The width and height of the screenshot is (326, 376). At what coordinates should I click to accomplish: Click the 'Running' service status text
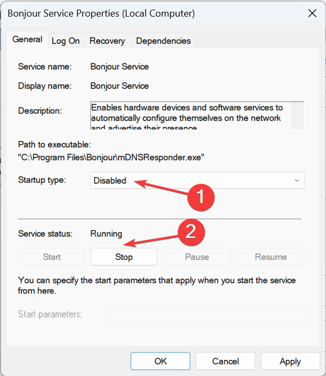106,234
